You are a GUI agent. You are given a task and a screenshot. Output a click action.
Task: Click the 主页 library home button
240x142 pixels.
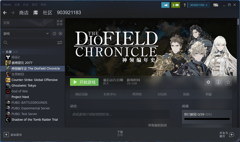[x=28, y=23]
